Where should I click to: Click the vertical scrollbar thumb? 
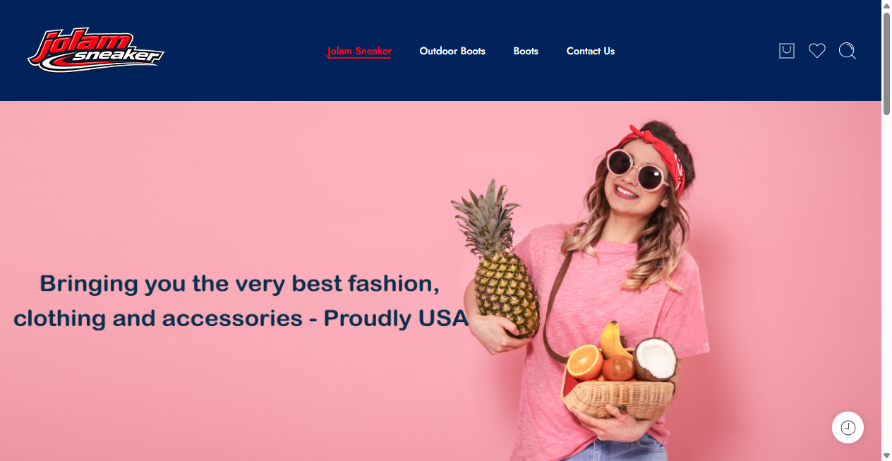886,64
